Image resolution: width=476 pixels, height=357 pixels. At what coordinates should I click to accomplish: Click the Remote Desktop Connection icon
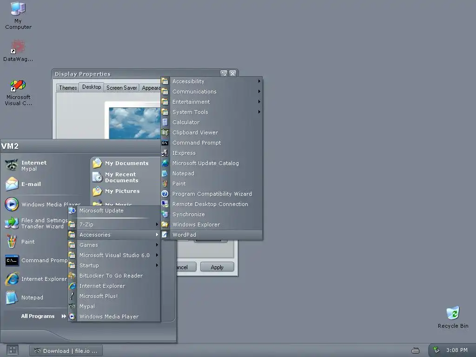coord(165,204)
